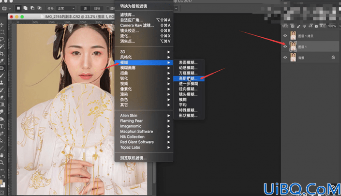Image resolution: width=341 pixels, height=196 pixels.
Task: Choose 动感模糊 from blur submenu
Action: pos(189,68)
